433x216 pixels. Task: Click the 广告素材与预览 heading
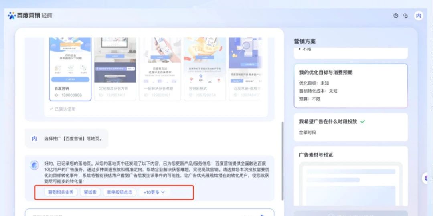click(316, 155)
